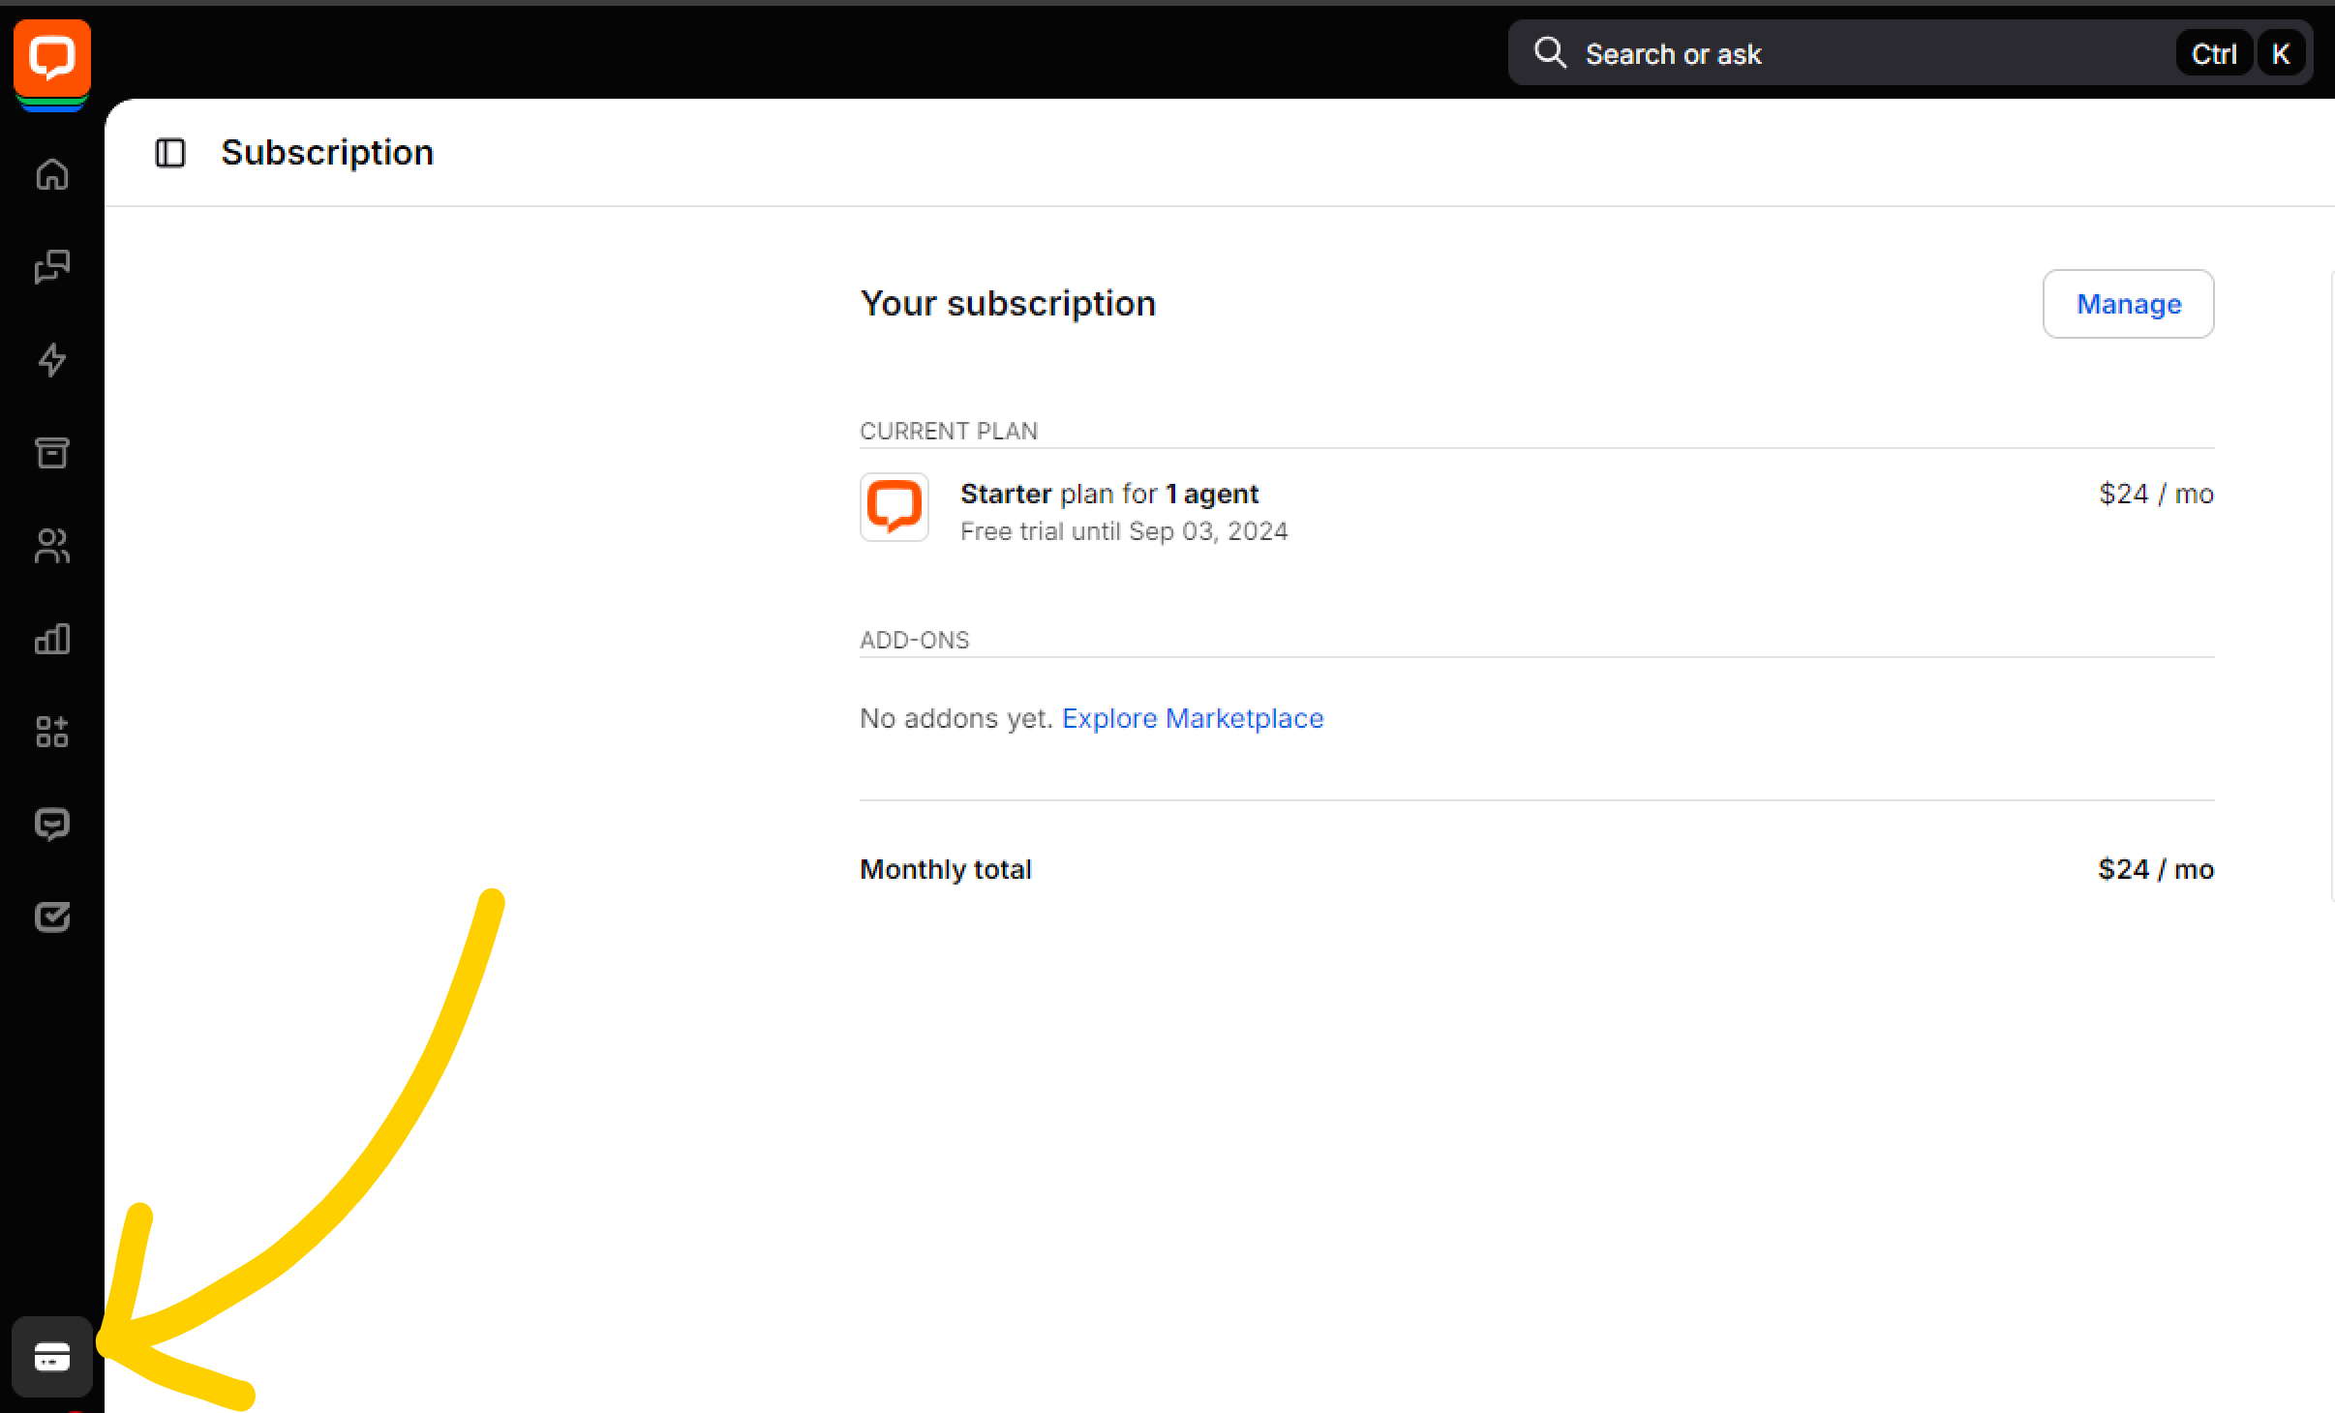Open the Team people icon
The width and height of the screenshot is (2335, 1413).
52,546
